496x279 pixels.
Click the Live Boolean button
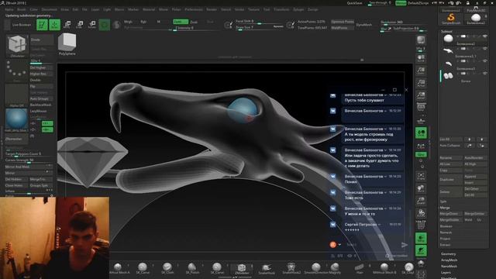pos(22,25)
